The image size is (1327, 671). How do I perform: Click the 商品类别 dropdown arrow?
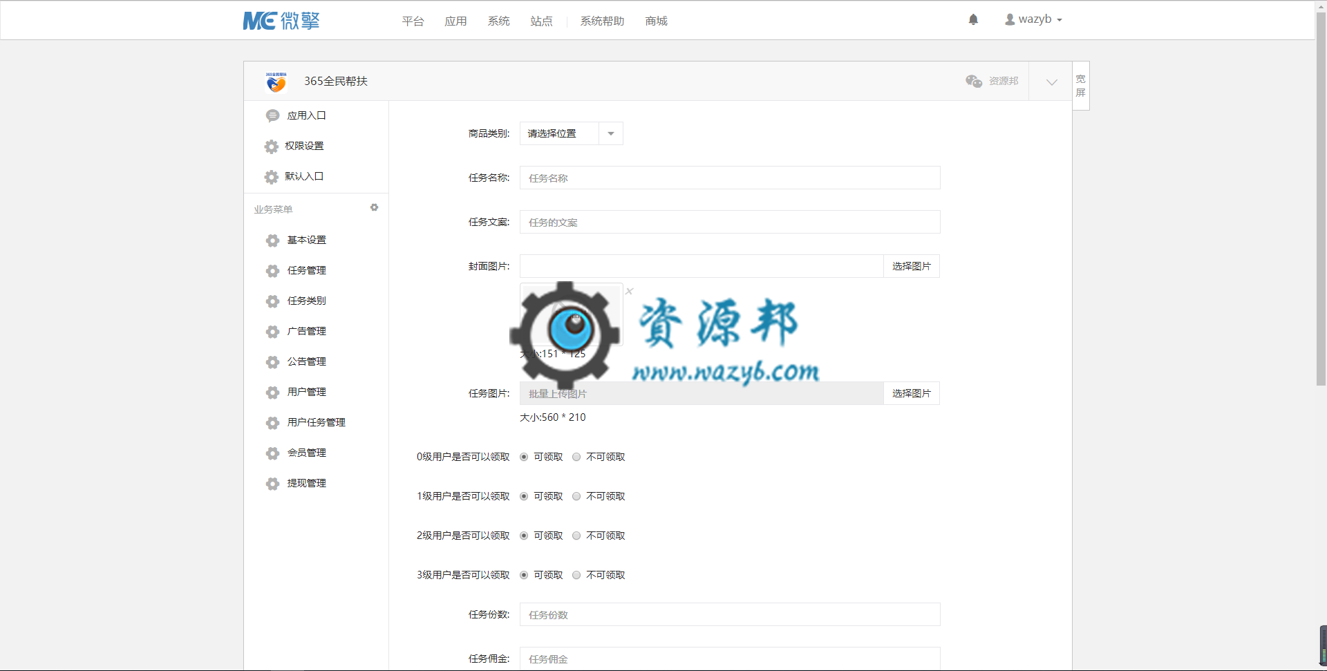point(611,133)
